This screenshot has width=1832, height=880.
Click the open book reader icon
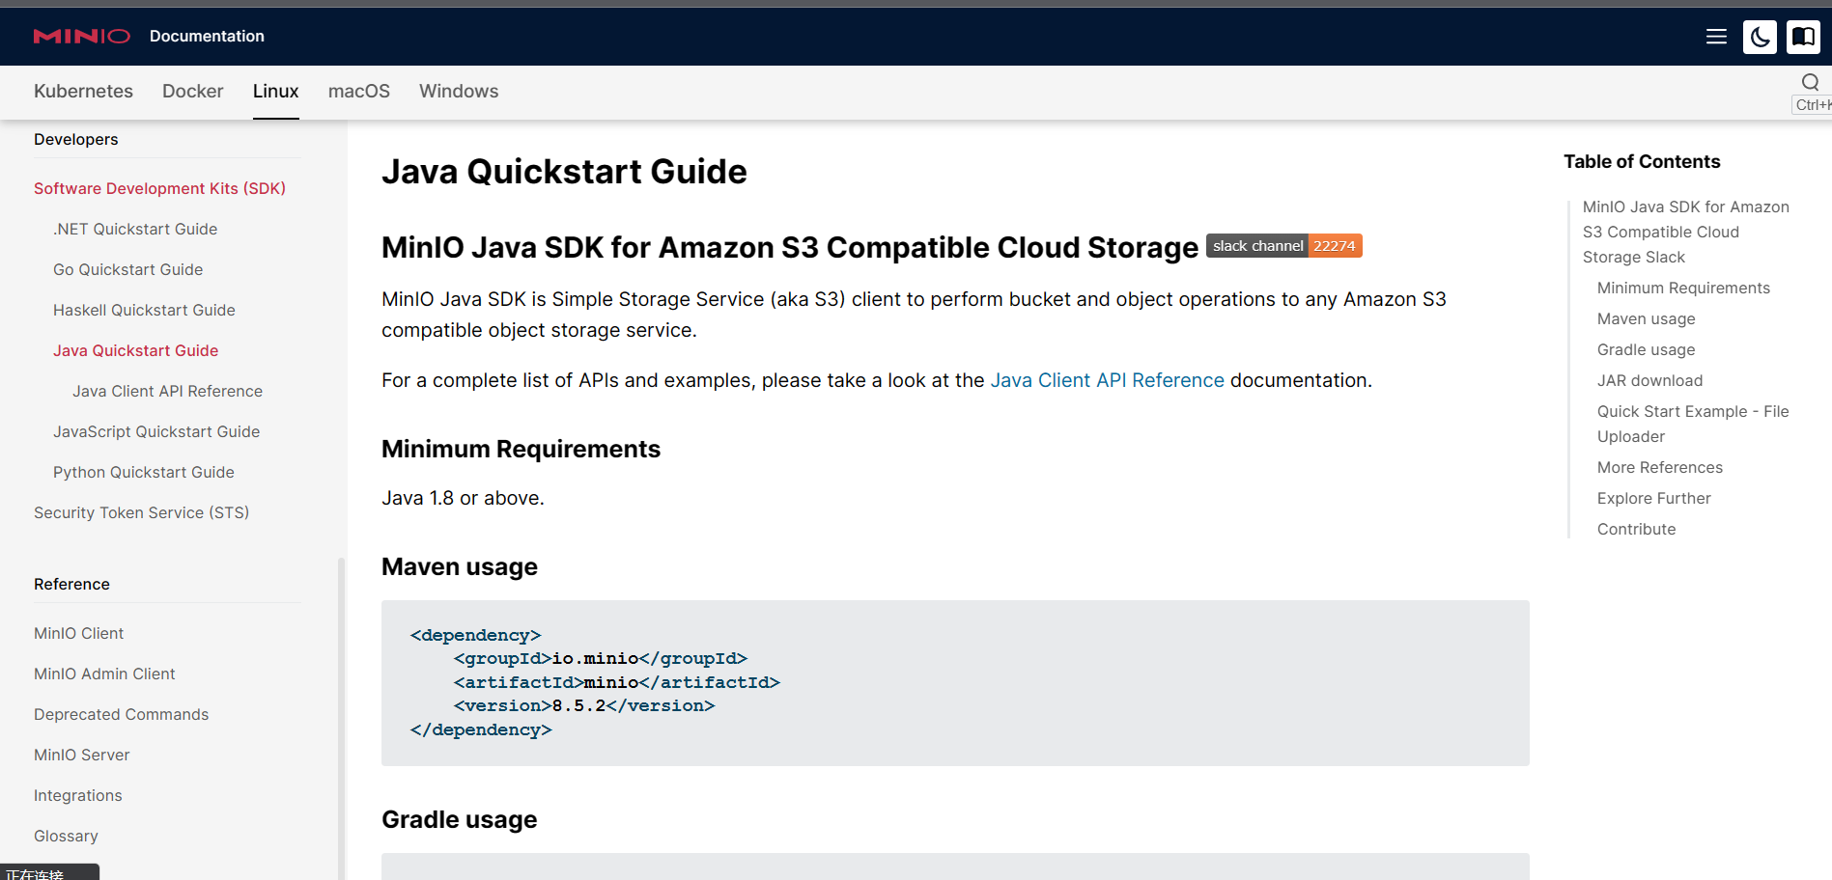[1802, 37]
